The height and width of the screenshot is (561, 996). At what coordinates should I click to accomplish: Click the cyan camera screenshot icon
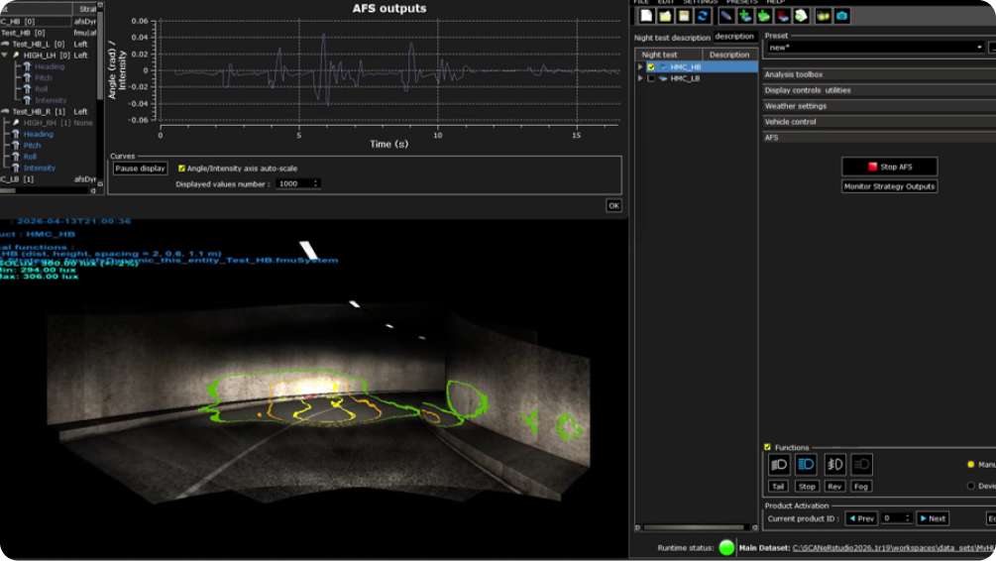tap(842, 17)
